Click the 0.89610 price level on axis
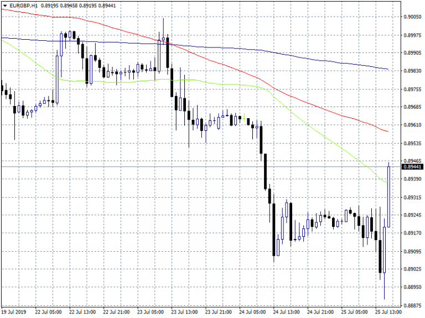 (x=412, y=125)
